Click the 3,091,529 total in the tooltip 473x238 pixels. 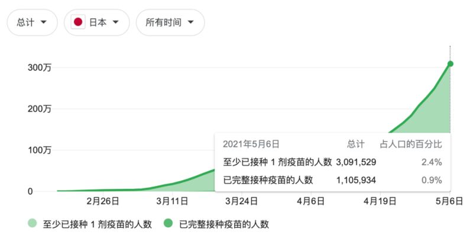pos(356,162)
